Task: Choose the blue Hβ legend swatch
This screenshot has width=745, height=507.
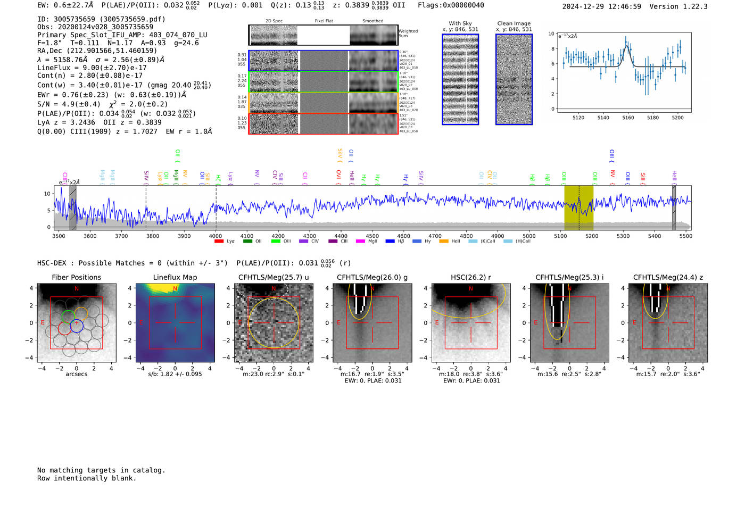Action: click(x=390, y=242)
